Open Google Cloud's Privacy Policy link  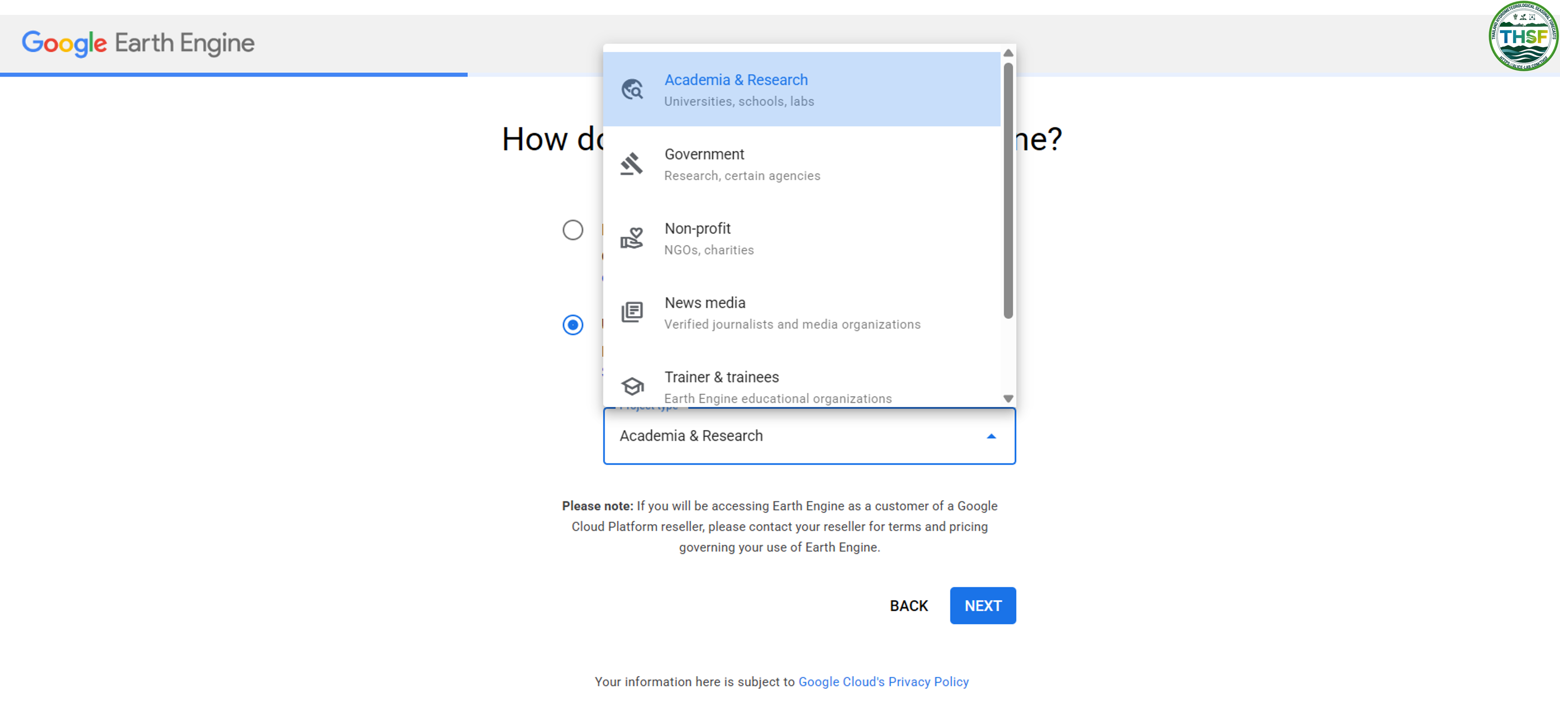pyautogui.click(x=883, y=682)
